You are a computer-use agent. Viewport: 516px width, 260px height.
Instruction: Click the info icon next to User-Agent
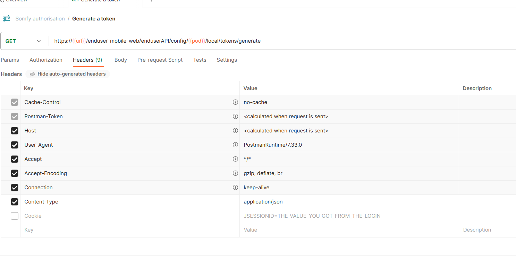235,145
